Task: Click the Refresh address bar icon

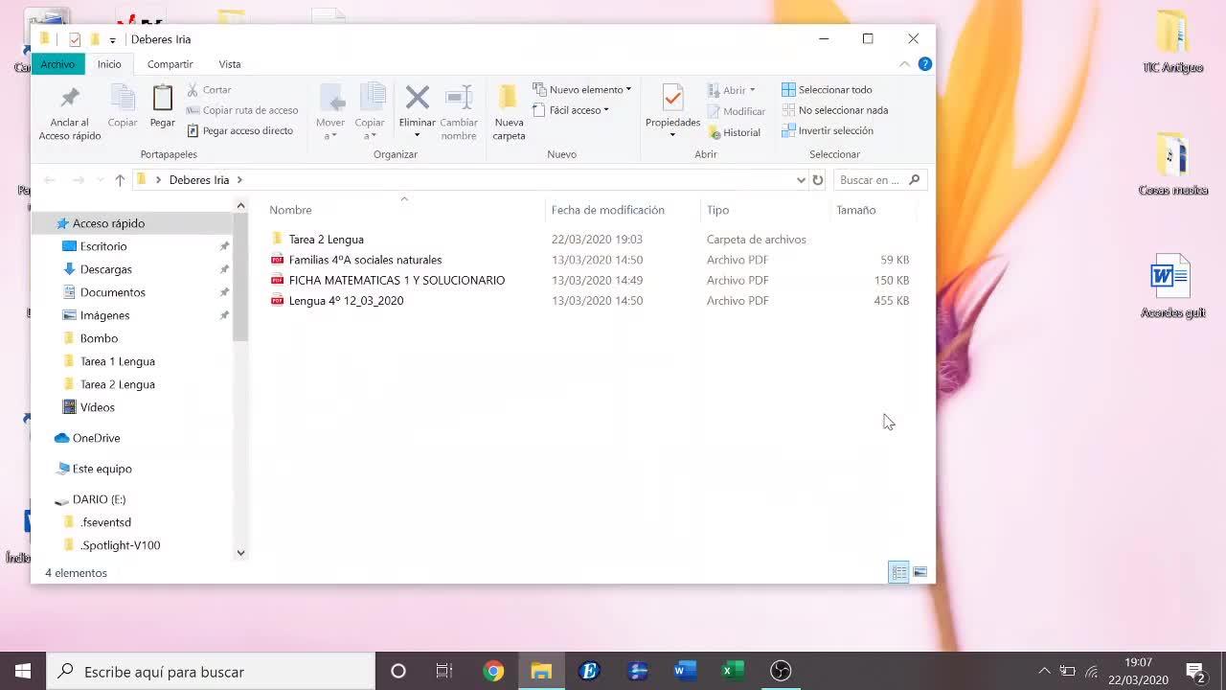Action: pyautogui.click(x=818, y=180)
